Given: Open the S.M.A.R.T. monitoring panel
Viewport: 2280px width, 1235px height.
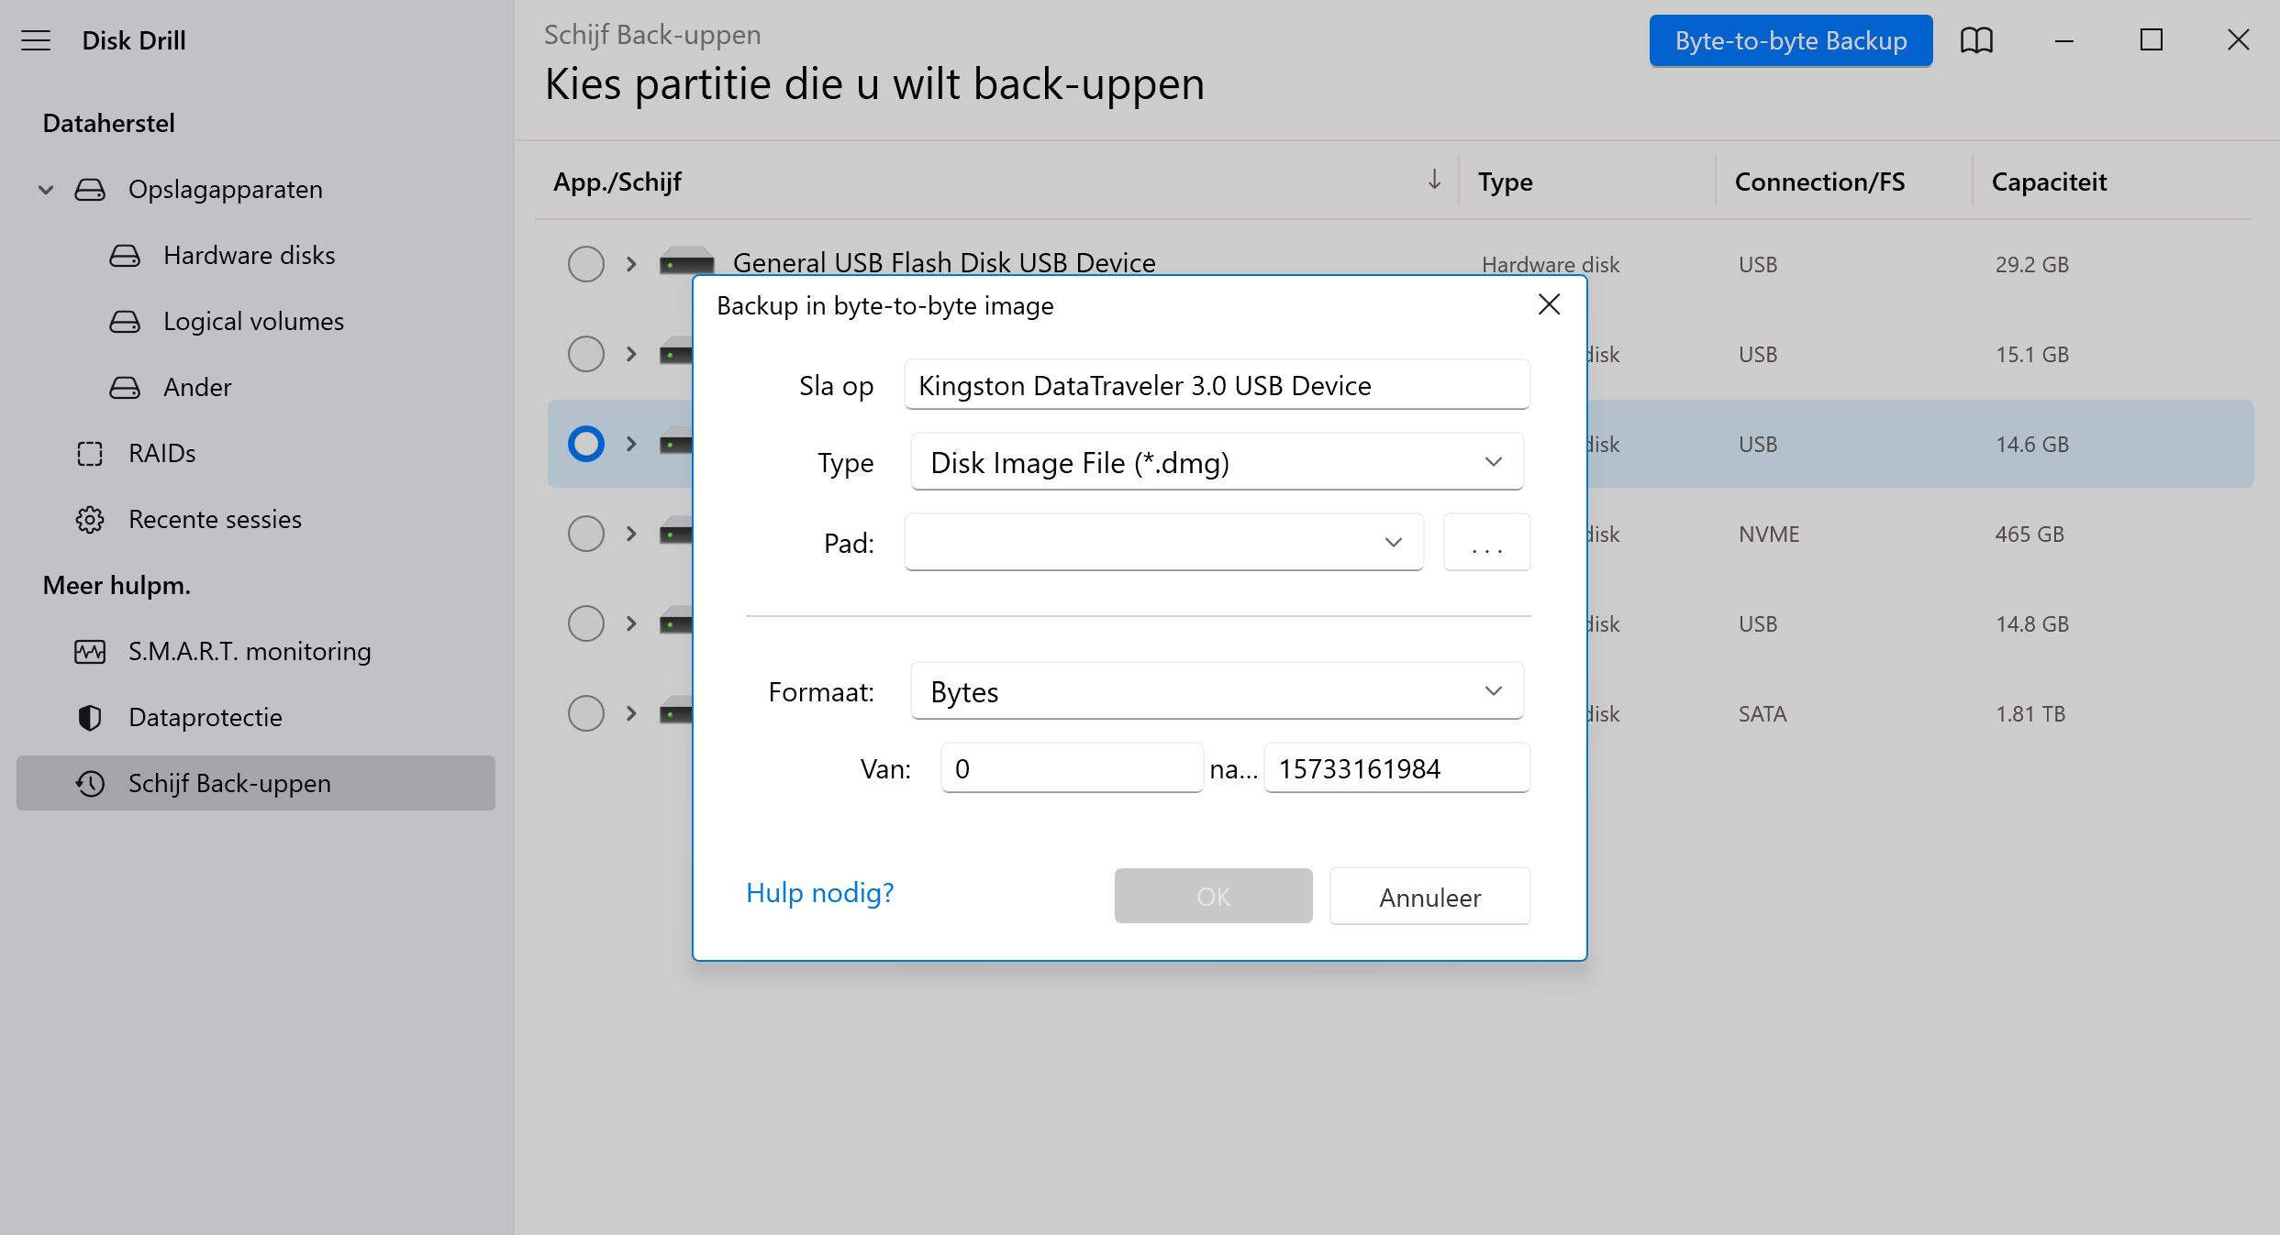Looking at the screenshot, I should (250, 649).
